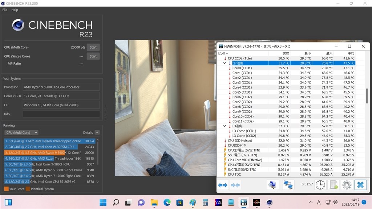Open CPU (Multi Core) ranking dropdown
Viewport: 372px width, 209px height.
pos(21,132)
